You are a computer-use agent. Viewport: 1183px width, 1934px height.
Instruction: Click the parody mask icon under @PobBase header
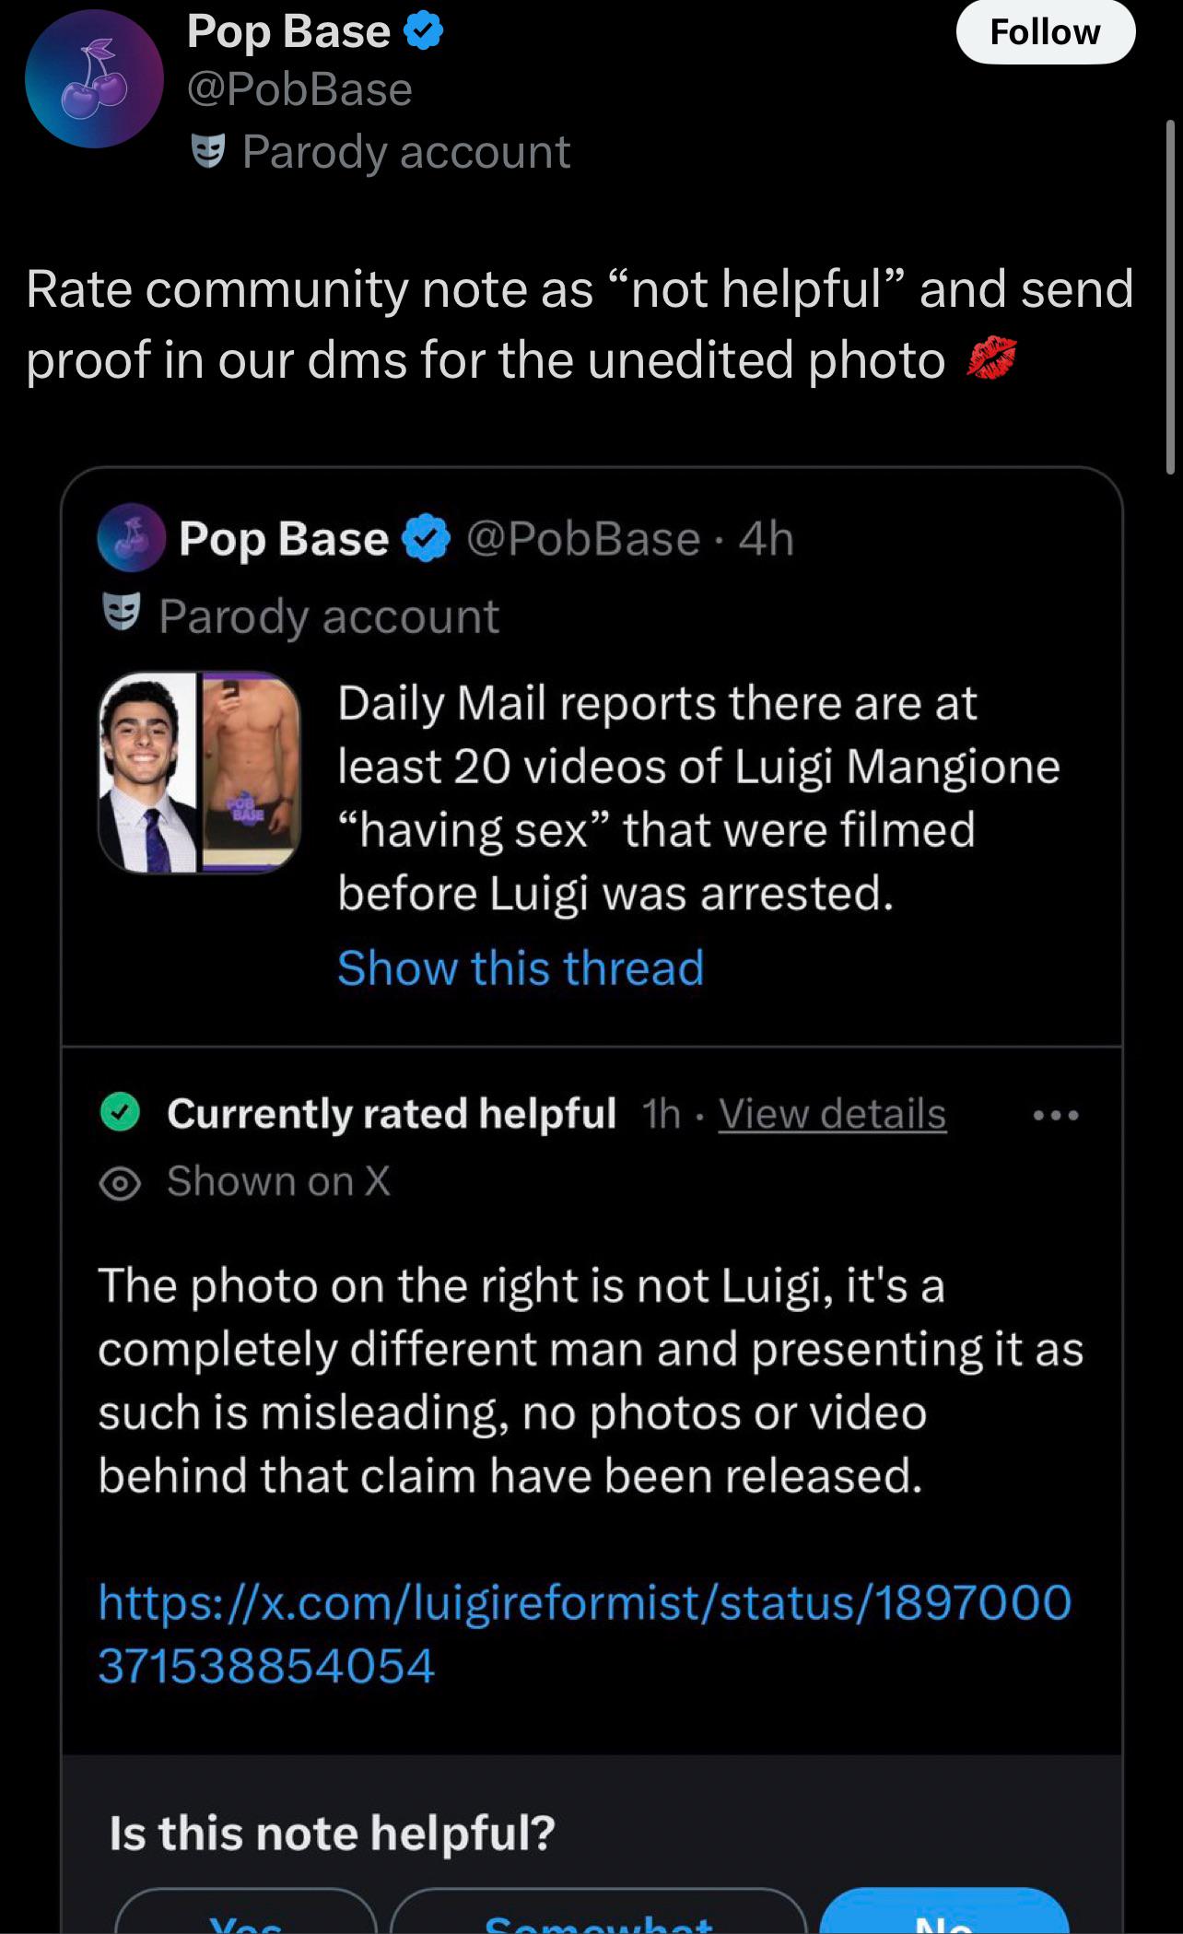click(x=208, y=151)
